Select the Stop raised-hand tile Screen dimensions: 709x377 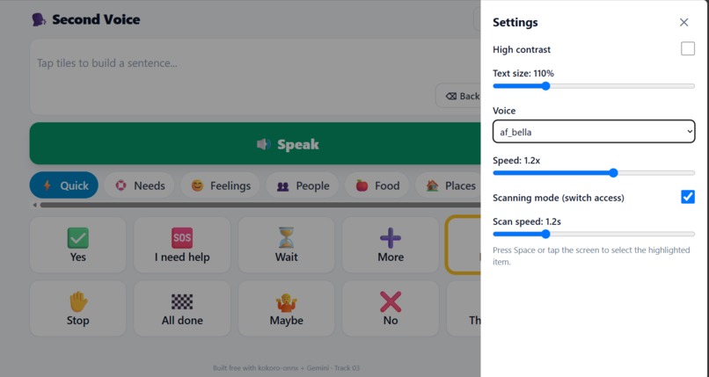point(77,308)
